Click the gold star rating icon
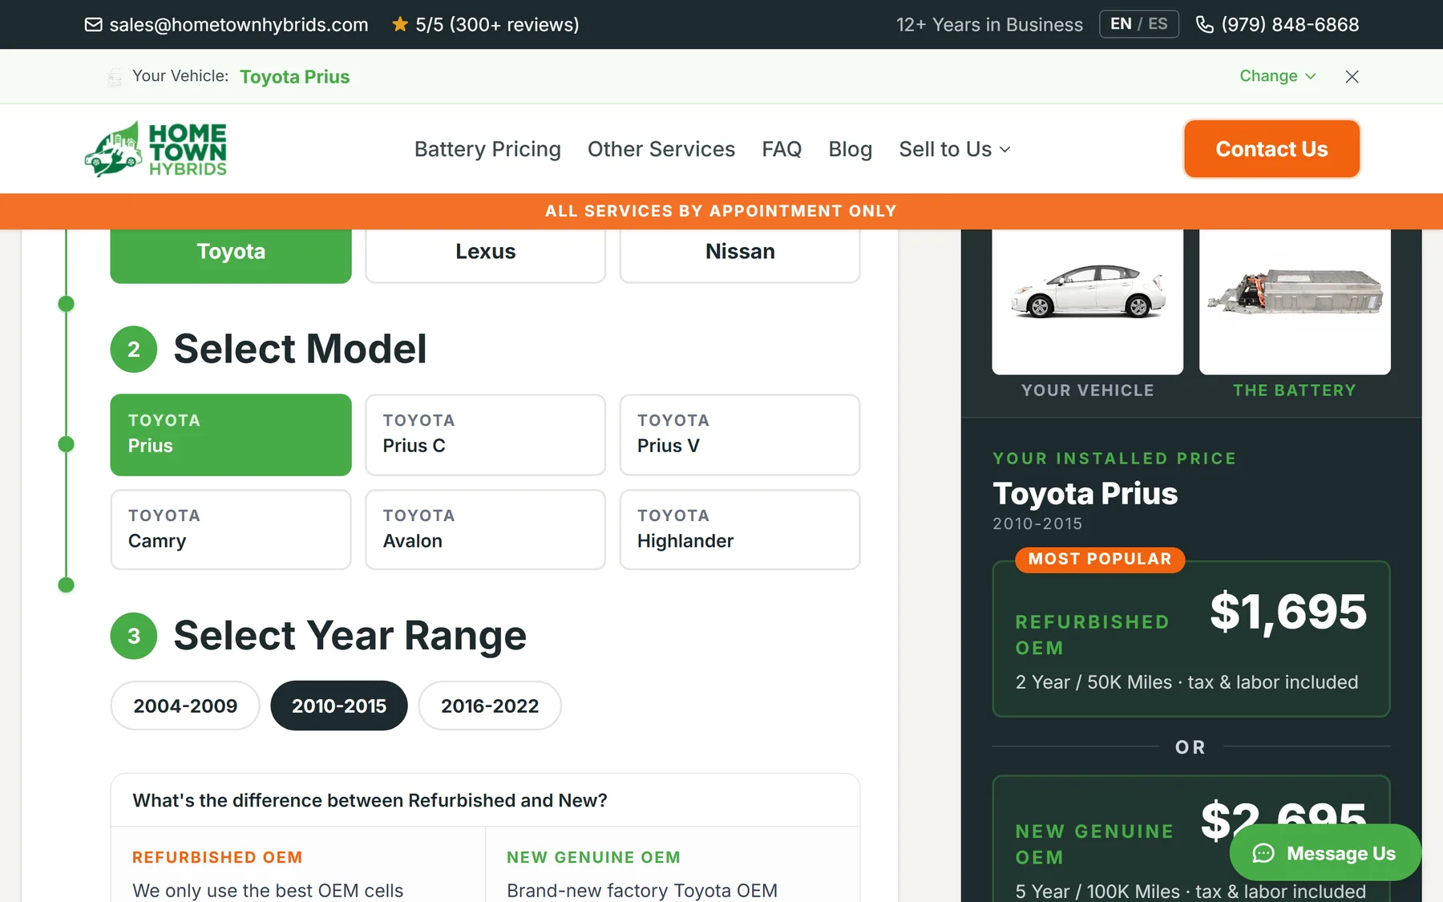This screenshot has height=902, width=1443. tap(399, 24)
